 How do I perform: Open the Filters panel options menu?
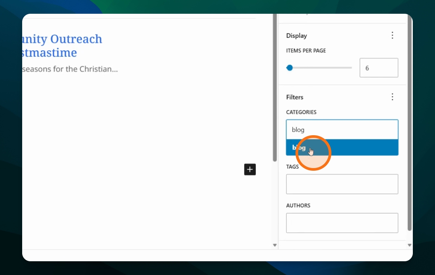point(392,97)
